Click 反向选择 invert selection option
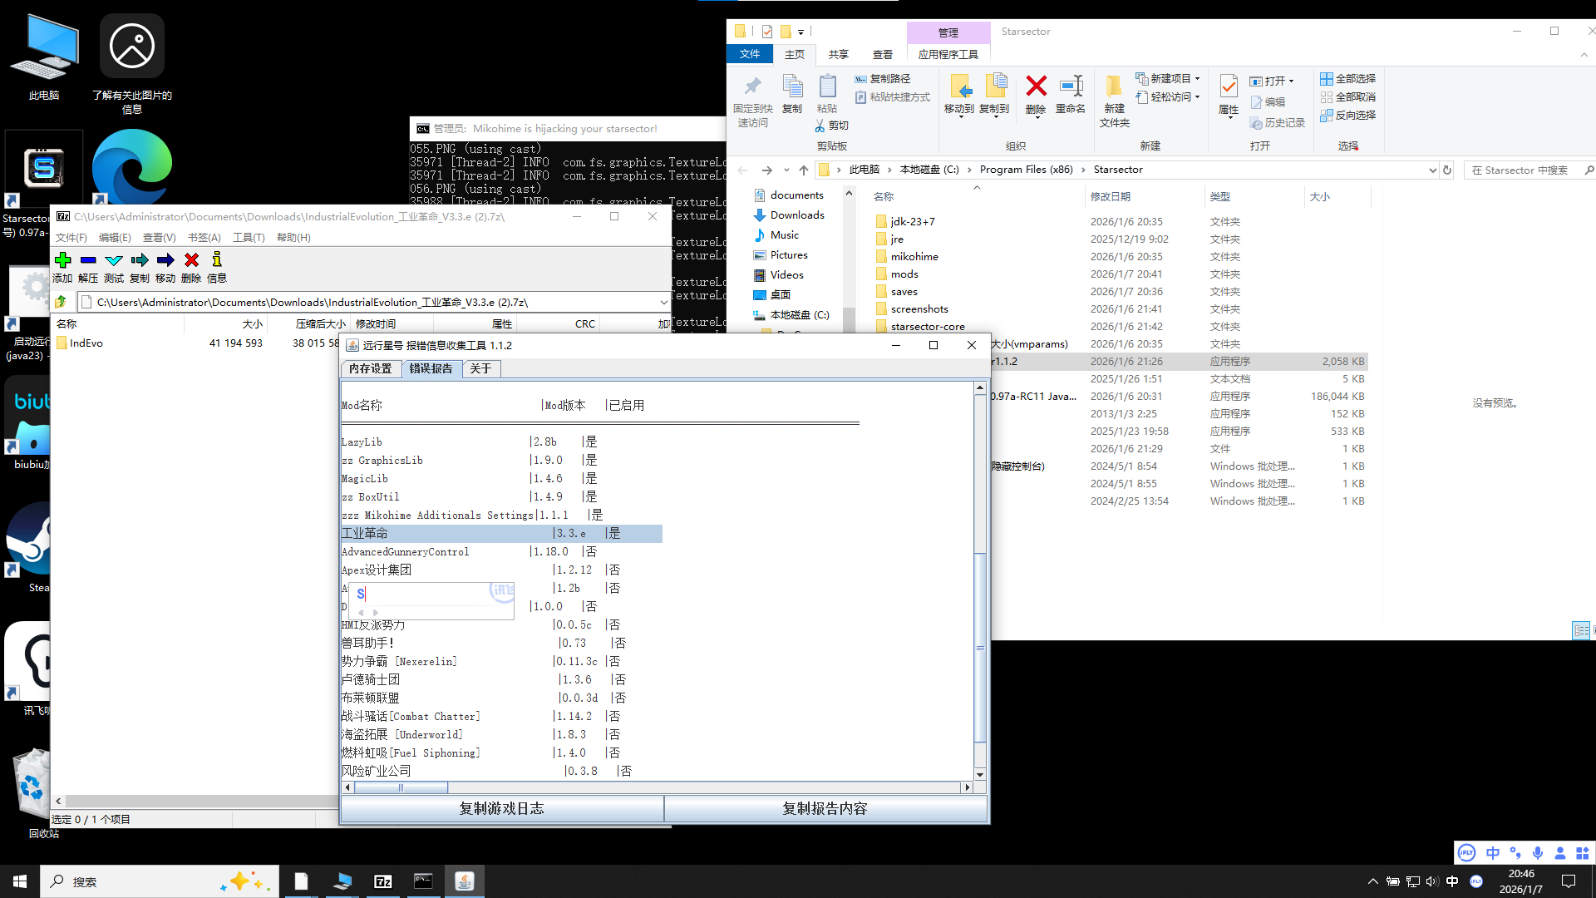Viewport: 1596px width, 898px height. coord(1347,115)
